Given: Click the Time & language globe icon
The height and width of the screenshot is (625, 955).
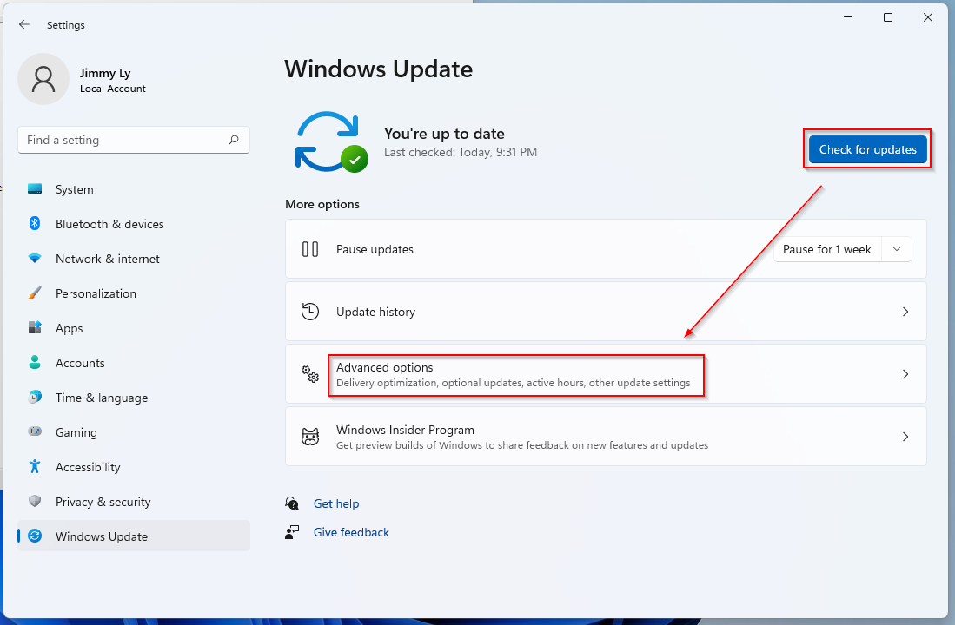Looking at the screenshot, I should tap(35, 397).
